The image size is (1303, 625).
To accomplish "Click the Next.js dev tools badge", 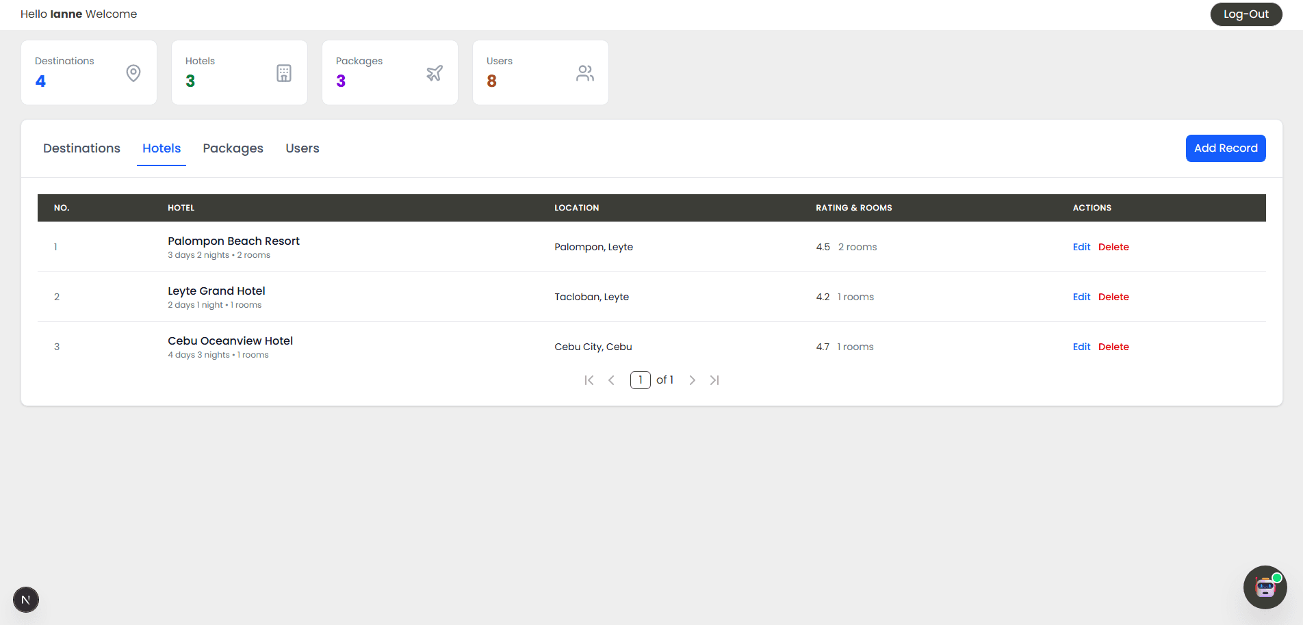I will click(26, 600).
